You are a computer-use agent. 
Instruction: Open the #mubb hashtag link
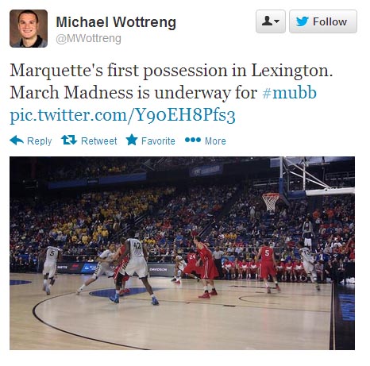coord(290,92)
